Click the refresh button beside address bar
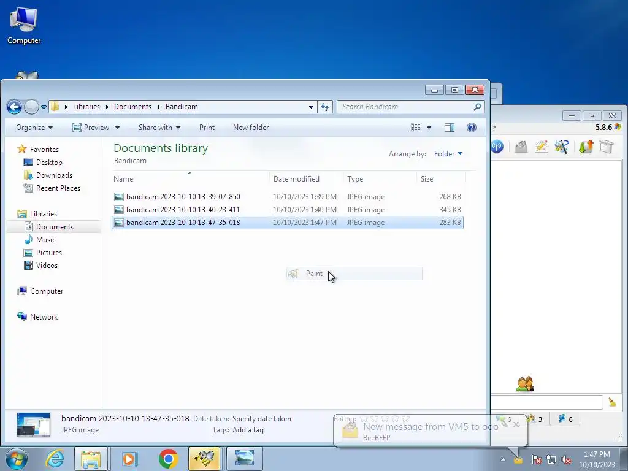The image size is (628, 471). click(325, 107)
